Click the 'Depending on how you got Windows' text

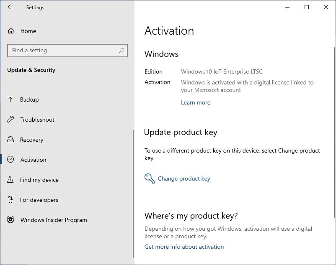click(228, 232)
